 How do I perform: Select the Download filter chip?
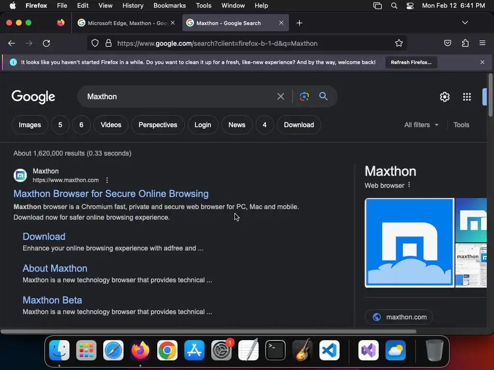[299, 125]
